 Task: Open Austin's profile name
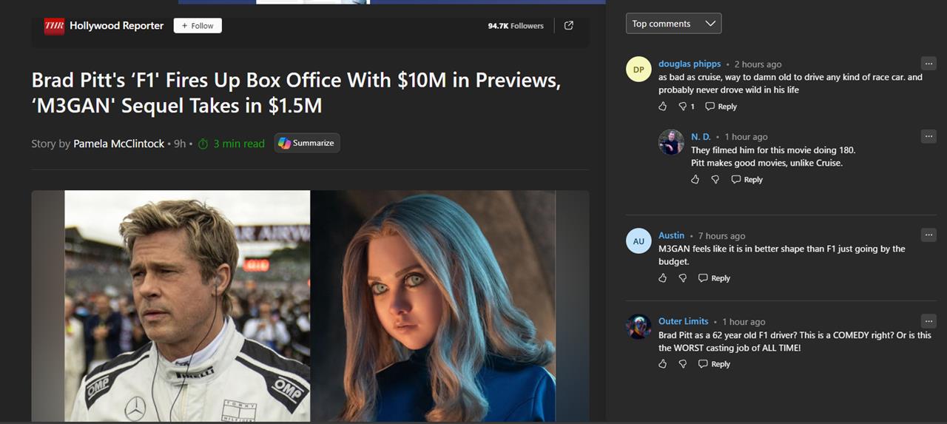coord(671,235)
